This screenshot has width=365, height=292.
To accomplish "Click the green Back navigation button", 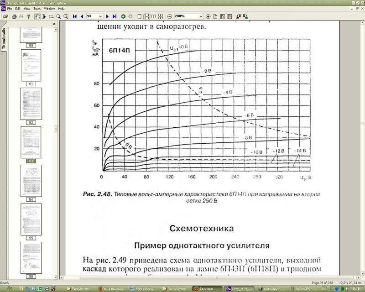I will 123,16.
